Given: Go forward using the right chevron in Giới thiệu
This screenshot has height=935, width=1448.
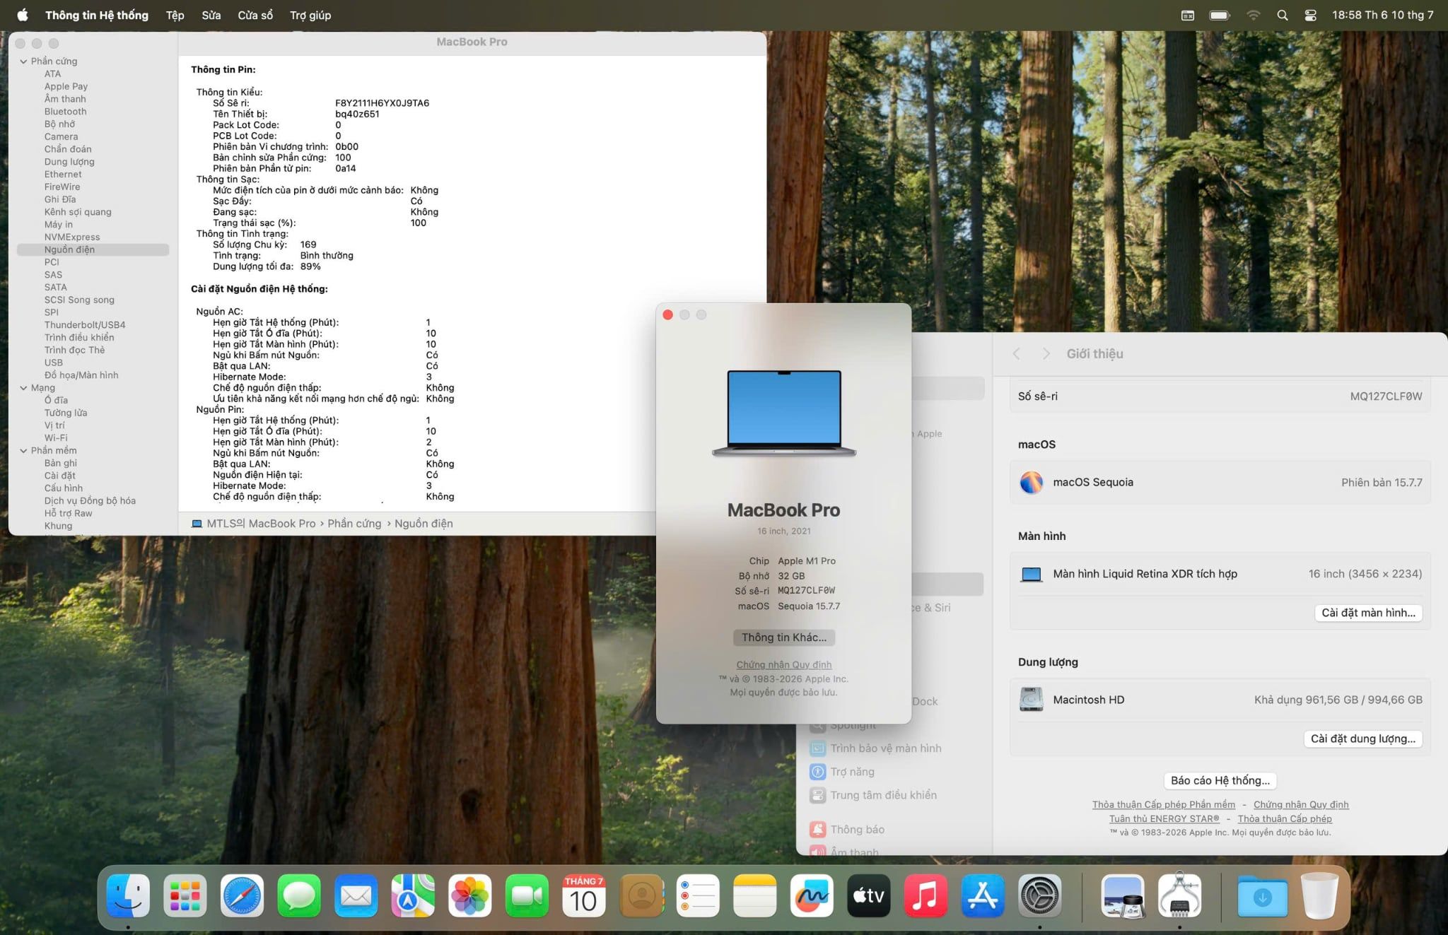Looking at the screenshot, I should (x=1046, y=354).
